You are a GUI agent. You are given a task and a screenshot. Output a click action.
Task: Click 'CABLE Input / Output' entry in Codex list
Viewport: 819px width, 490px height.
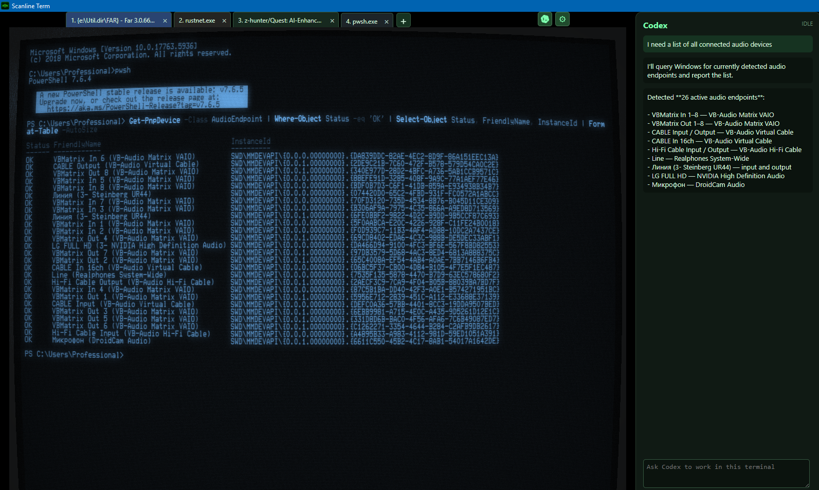(x=720, y=133)
